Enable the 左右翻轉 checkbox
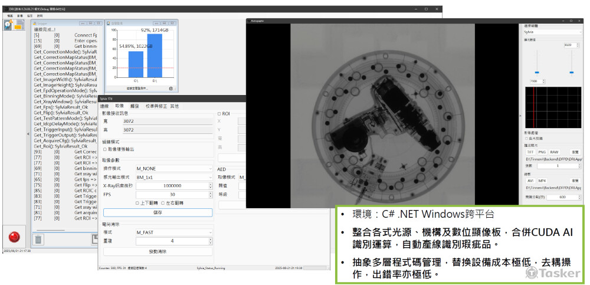Screen dimensions: 590x285 pos(163,203)
